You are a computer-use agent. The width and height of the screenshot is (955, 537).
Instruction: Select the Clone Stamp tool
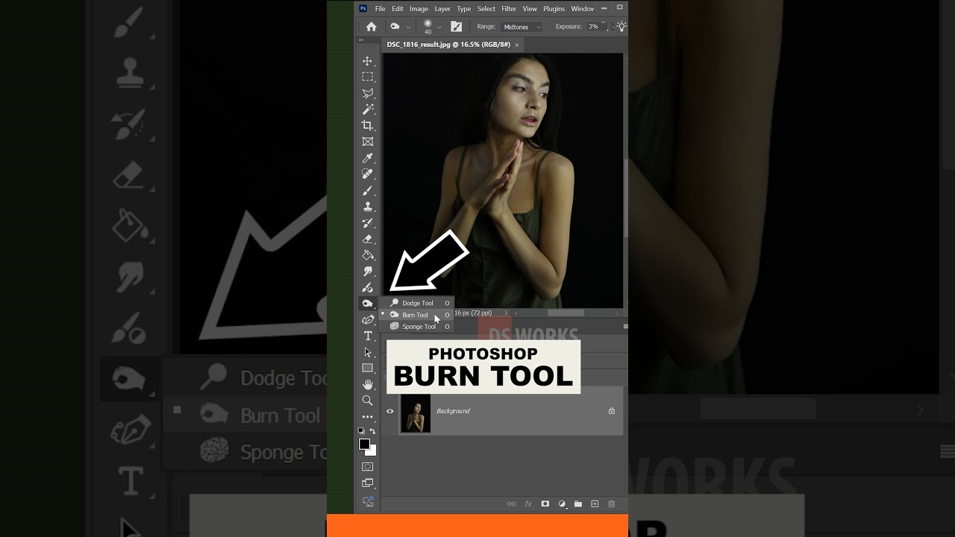[x=367, y=207]
